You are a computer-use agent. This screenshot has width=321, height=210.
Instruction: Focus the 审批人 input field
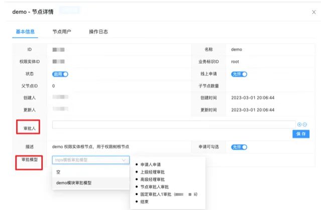tap(174, 124)
